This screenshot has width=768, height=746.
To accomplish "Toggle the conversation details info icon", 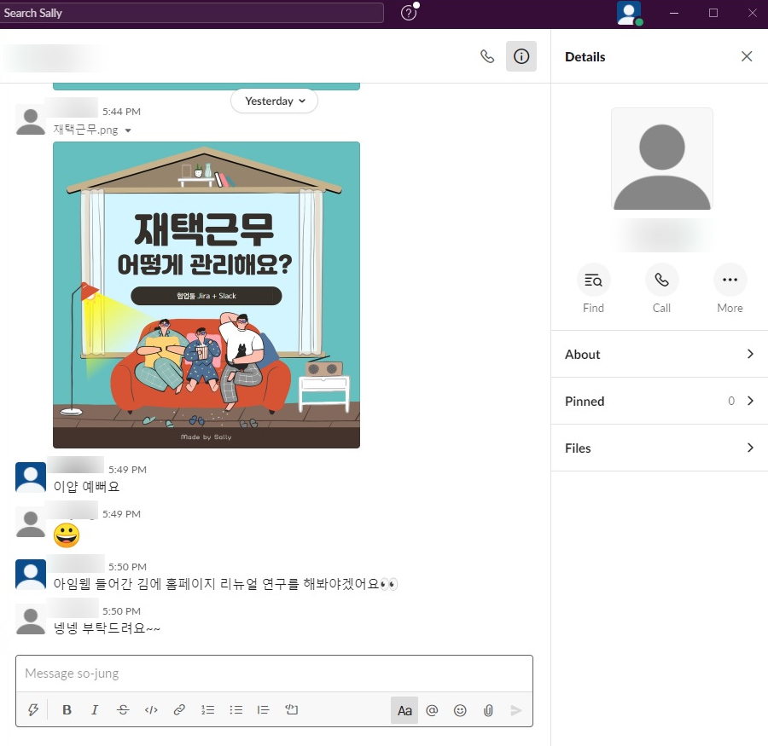I will click(521, 56).
